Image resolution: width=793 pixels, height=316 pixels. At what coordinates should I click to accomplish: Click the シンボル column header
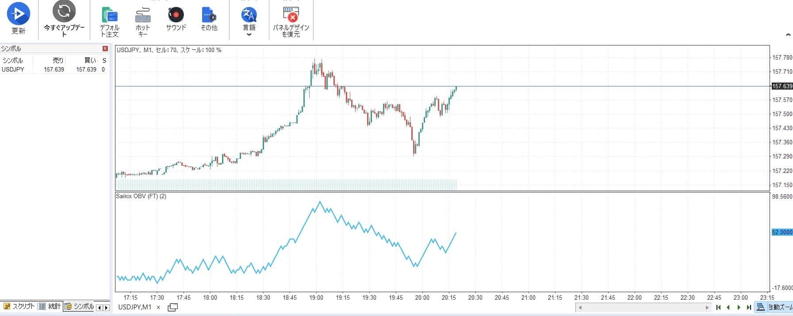click(x=12, y=60)
